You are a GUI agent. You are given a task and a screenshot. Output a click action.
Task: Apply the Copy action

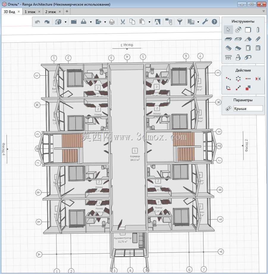click(x=248, y=88)
